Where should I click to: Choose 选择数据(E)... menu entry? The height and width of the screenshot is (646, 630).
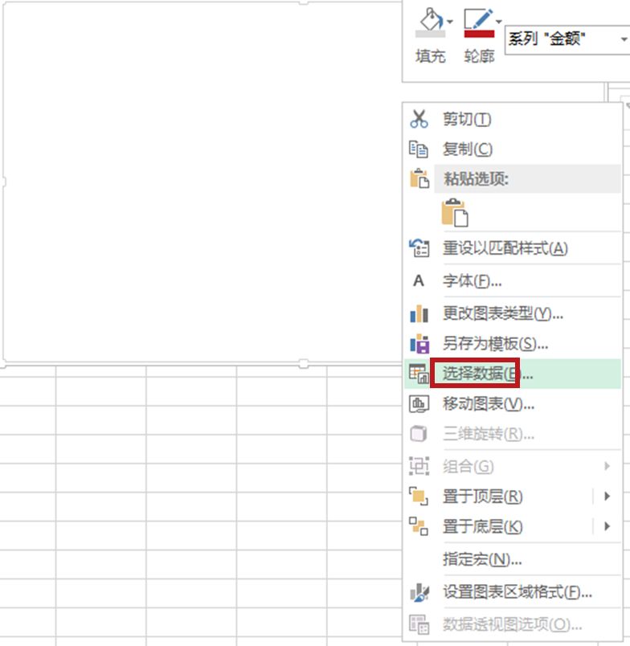coord(513,374)
